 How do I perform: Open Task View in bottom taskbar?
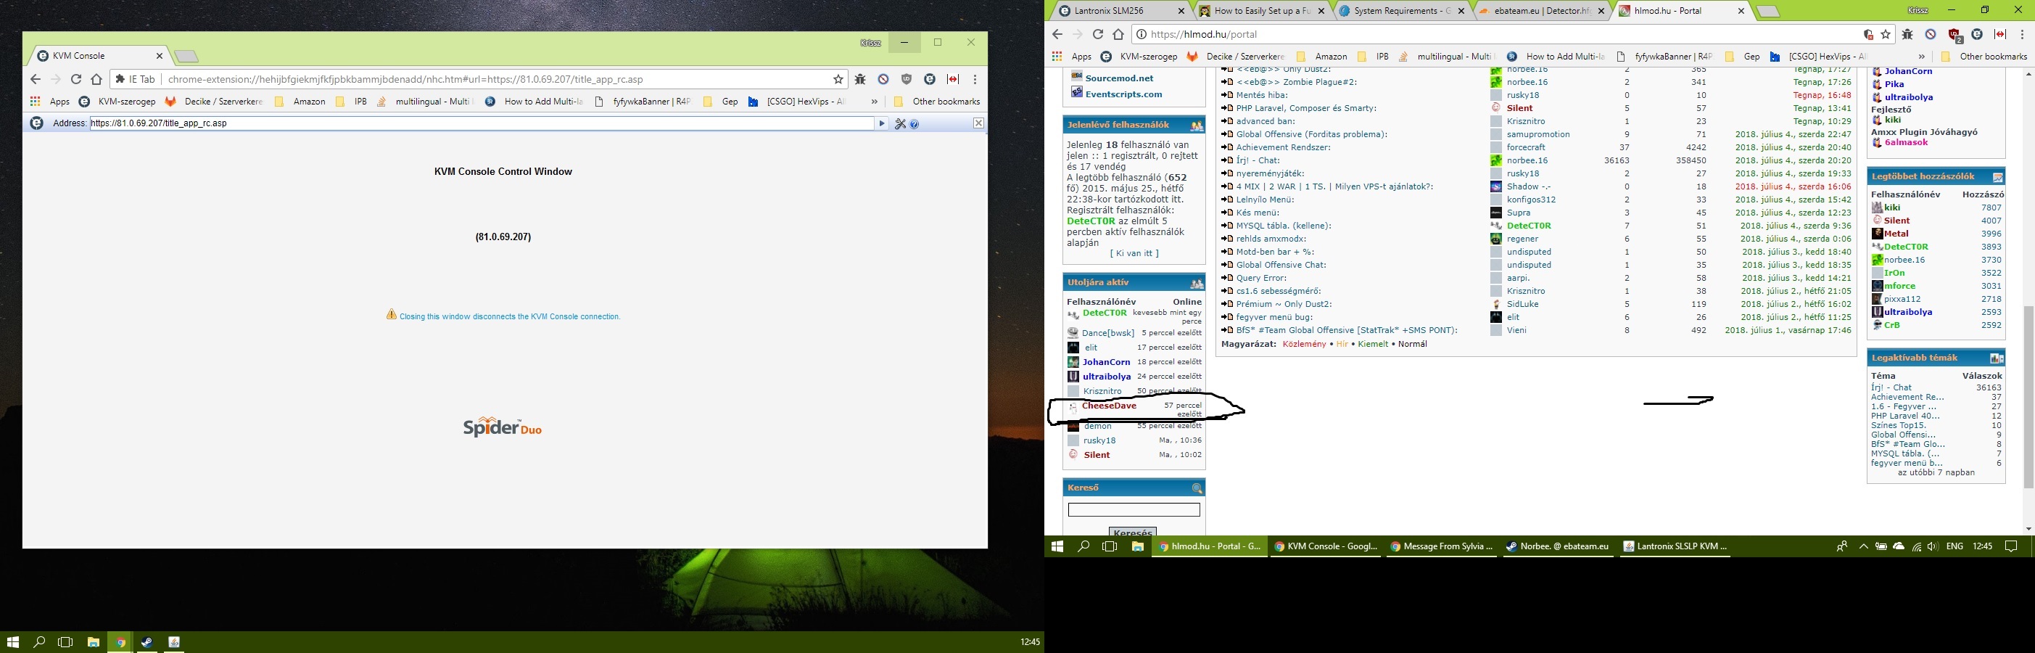(65, 642)
